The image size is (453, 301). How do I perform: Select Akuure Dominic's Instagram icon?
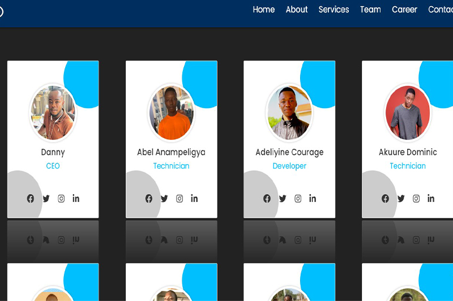point(416,199)
